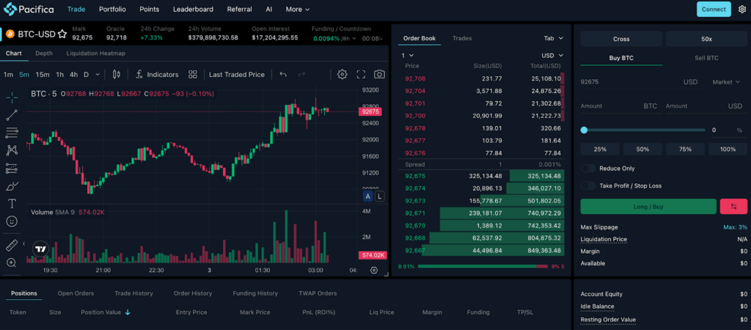The height and width of the screenshot is (330, 751).
Task: Open the candlestick chart type selector
Action: (117, 74)
